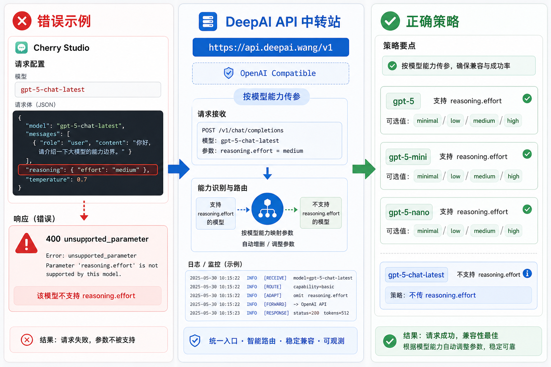Viewport: 551px width, 367px height.
Task: Click the https://api.deepai.wang/v1 URL bar
Action: click(x=271, y=47)
